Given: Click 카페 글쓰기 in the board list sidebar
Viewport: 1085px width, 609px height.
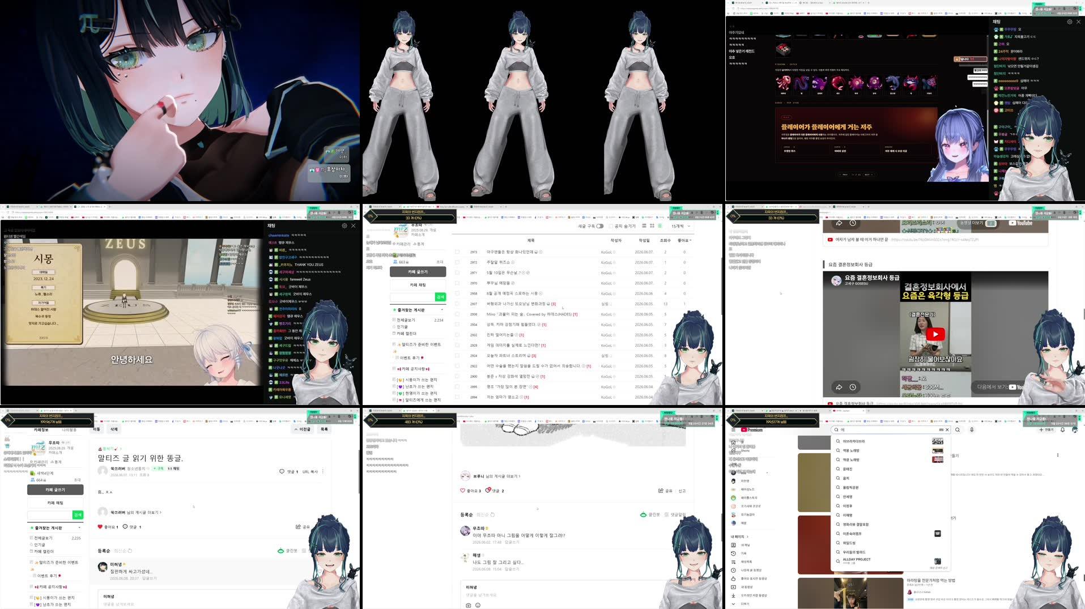Looking at the screenshot, I should click(x=418, y=272).
